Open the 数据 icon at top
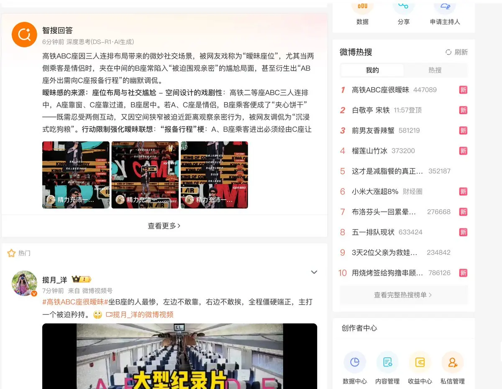Viewport: 502px width, 389px height. tap(362, 8)
